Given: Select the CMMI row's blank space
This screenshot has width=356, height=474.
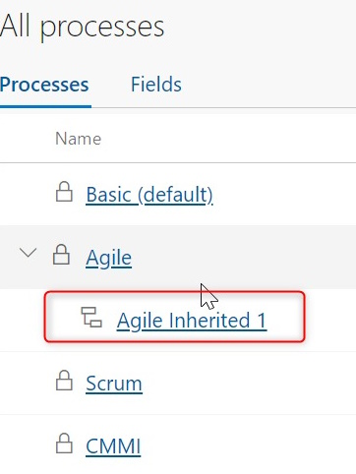Looking at the screenshot, I should [x=249, y=445].
